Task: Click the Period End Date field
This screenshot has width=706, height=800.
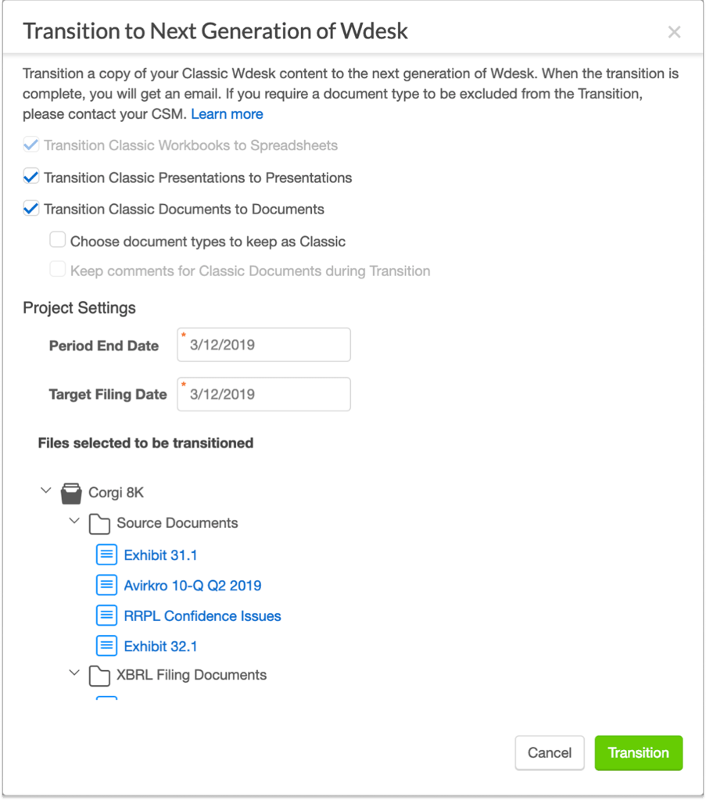Action: 264,345
